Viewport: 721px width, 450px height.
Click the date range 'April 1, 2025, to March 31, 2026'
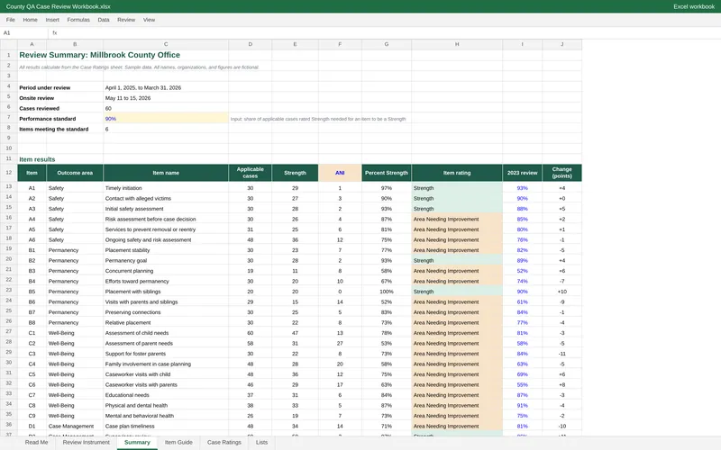pyautogui.click(x=143, y=87)
